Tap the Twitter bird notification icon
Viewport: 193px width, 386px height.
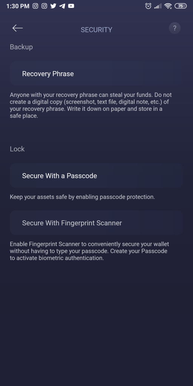tap(53, 6)
